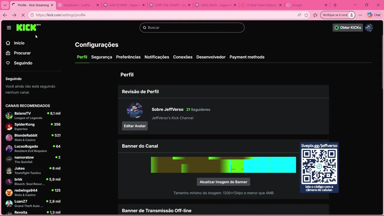
Task: Switch to Dashboard - LivePix browser tab
Action: 78,5
